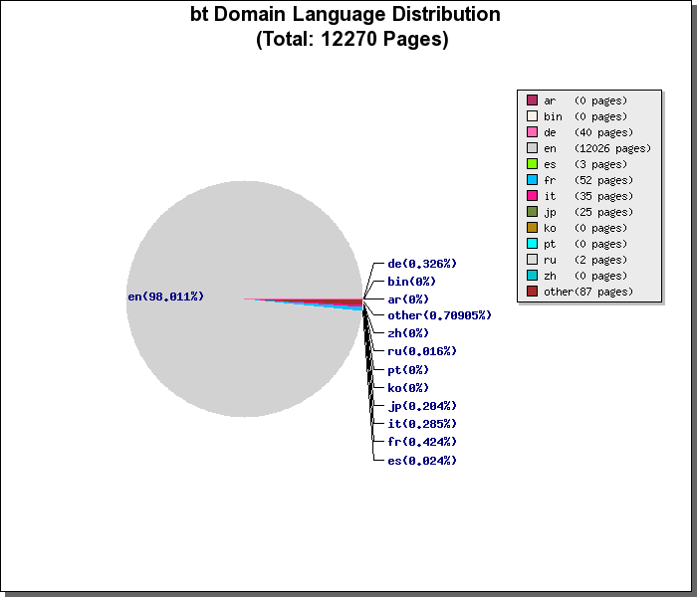Screen dimensions: 697x597
Task: Click the ko(0%) callout label
Action: [x=408, y=388]
